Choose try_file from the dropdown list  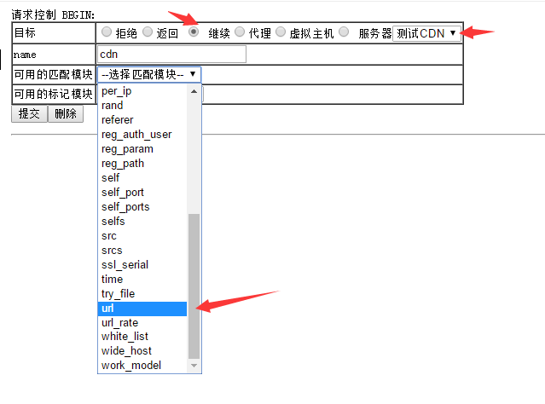(142, 294)
